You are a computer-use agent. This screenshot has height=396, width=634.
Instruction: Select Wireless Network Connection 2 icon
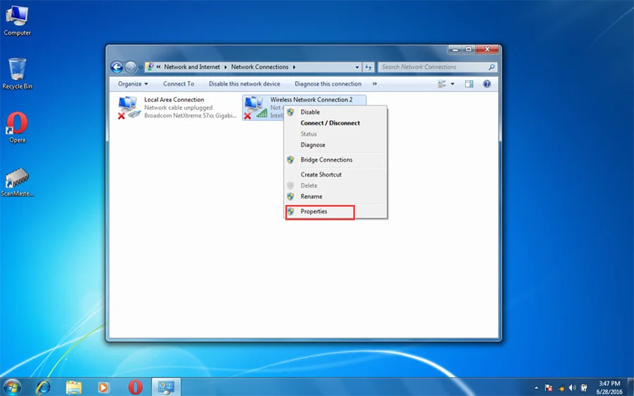point(255,108)
